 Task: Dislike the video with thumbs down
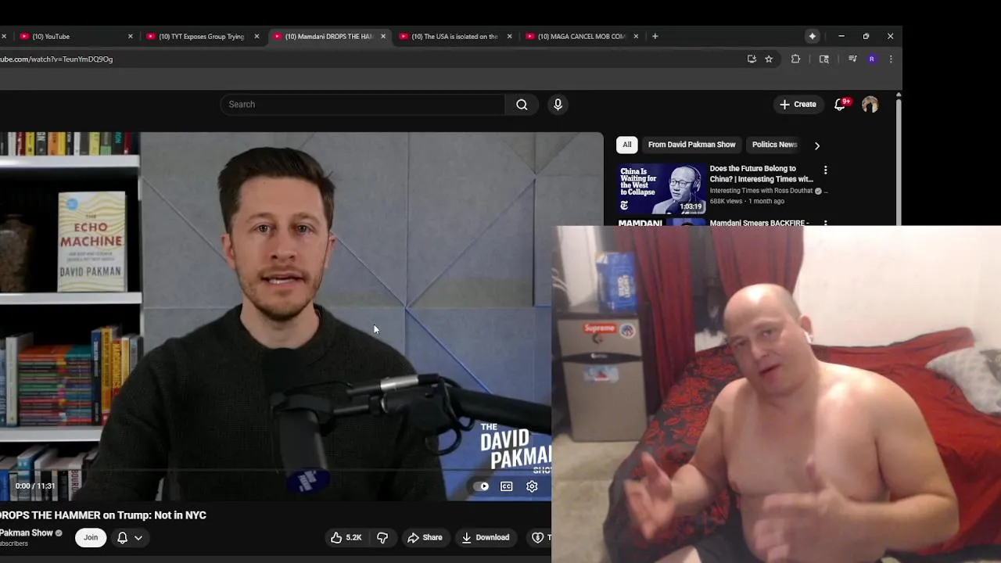click(x=382, y=538)
